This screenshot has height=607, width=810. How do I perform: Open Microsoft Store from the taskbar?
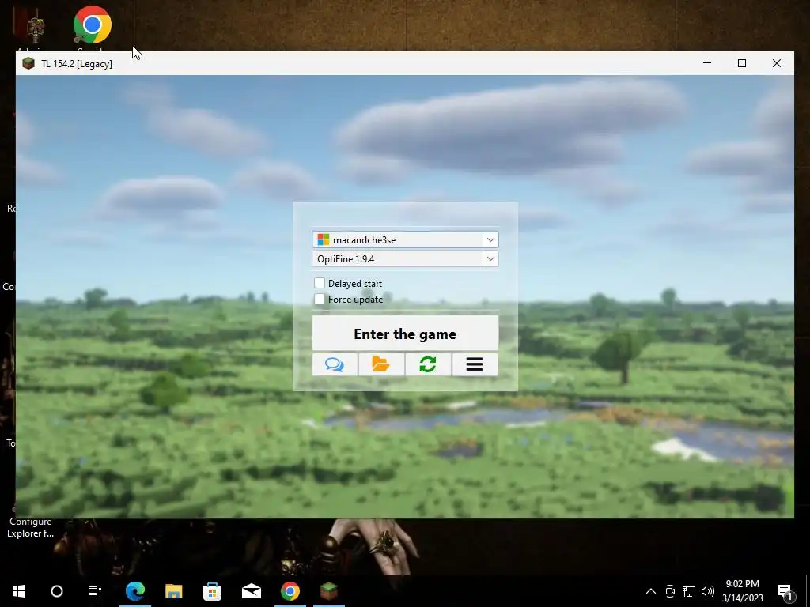[212, 591]
